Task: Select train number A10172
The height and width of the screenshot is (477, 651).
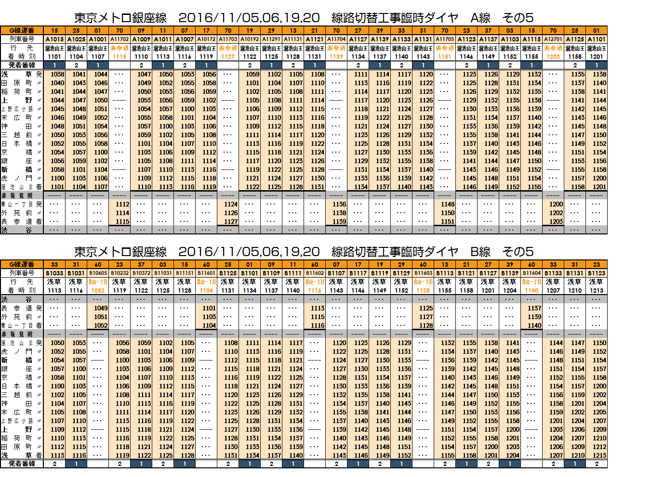Action: tap(206, 39)
